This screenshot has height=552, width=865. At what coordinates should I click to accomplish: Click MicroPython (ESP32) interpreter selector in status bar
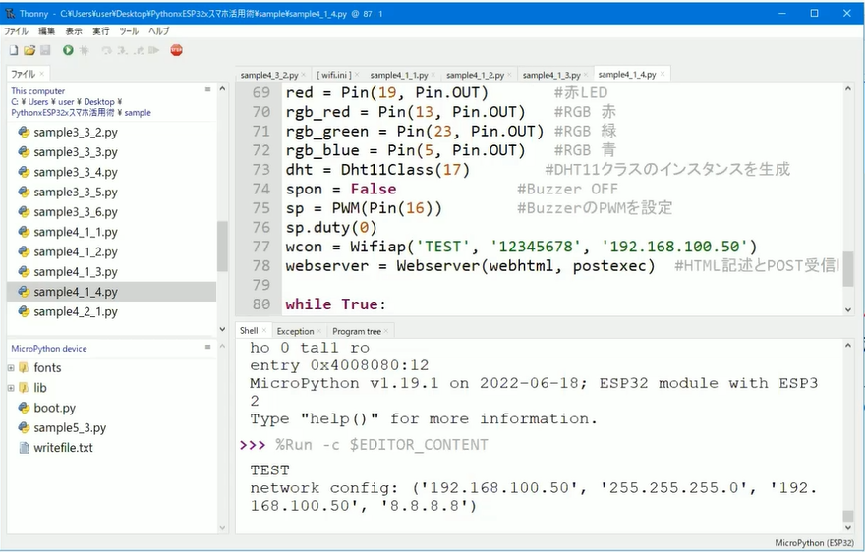click(x=814, y=543)
